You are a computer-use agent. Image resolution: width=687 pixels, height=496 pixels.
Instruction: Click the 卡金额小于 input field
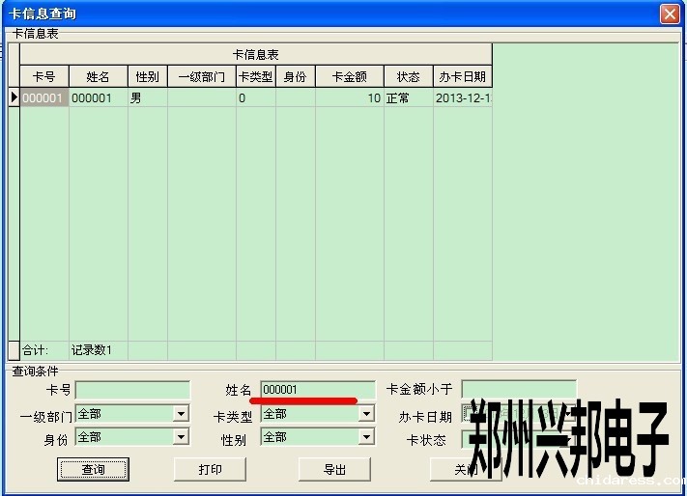(518, 389)
